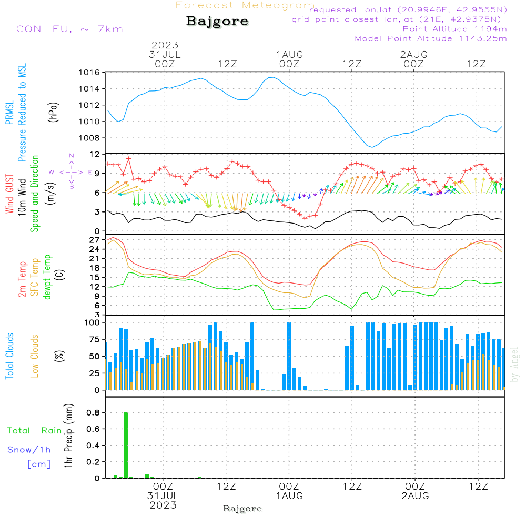Click the 'grid point closest lon,lat' line

[x=396, y=19]
